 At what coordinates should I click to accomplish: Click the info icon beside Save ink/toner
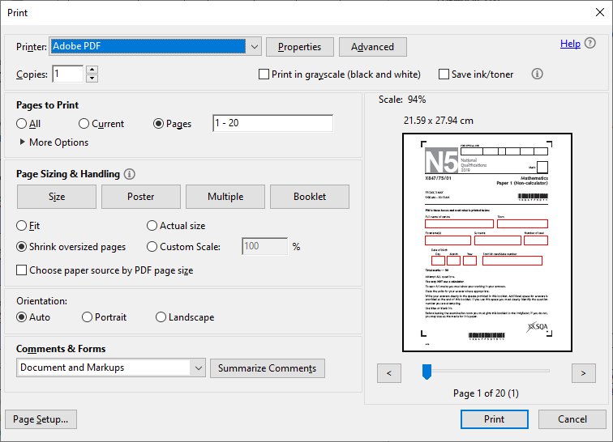click(537, 74)
